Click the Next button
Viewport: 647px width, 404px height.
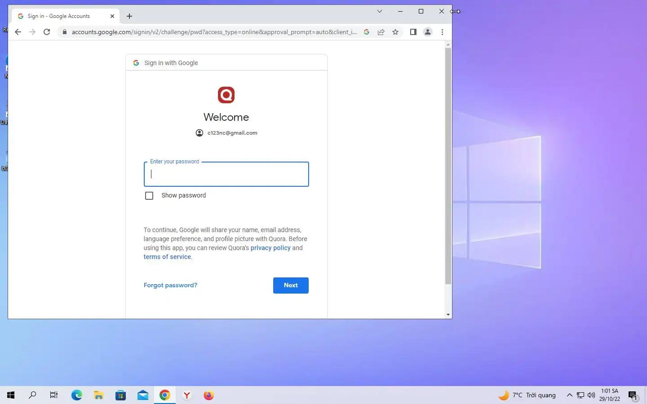click(x=291, y=285)
